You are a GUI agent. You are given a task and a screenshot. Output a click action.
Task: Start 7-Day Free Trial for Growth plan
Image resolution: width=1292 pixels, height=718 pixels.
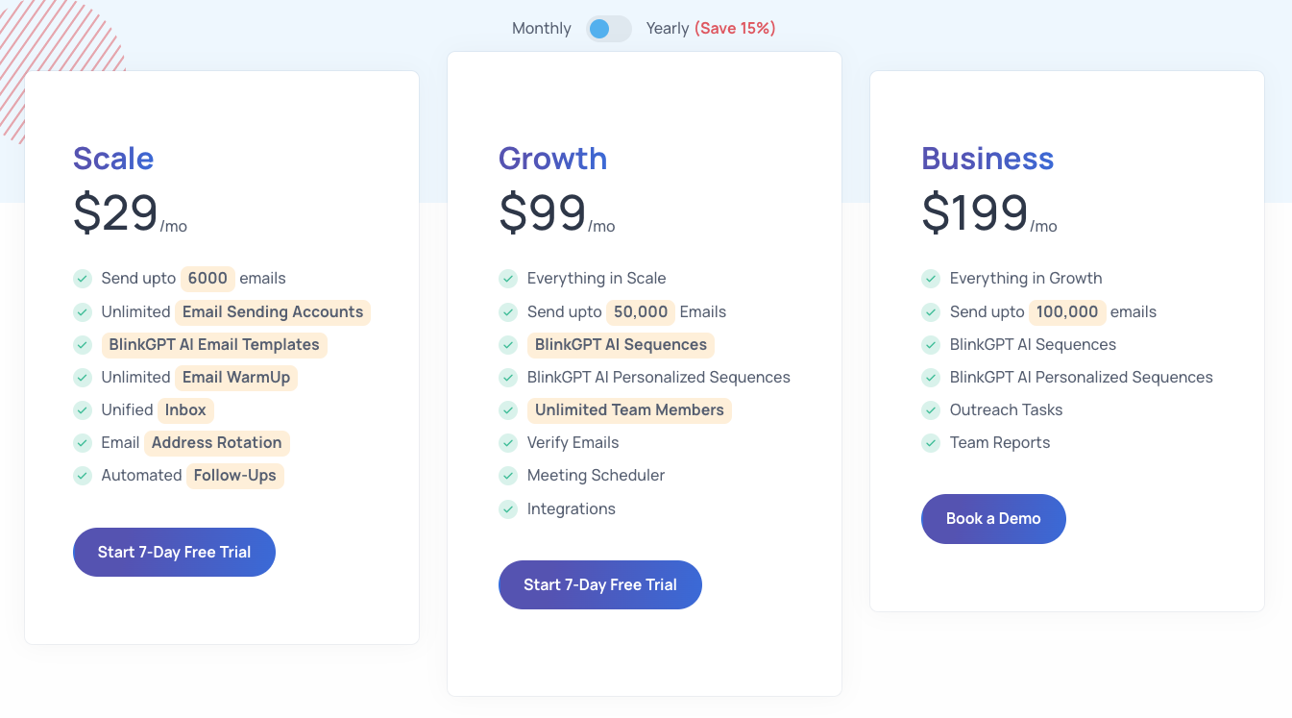599,585
